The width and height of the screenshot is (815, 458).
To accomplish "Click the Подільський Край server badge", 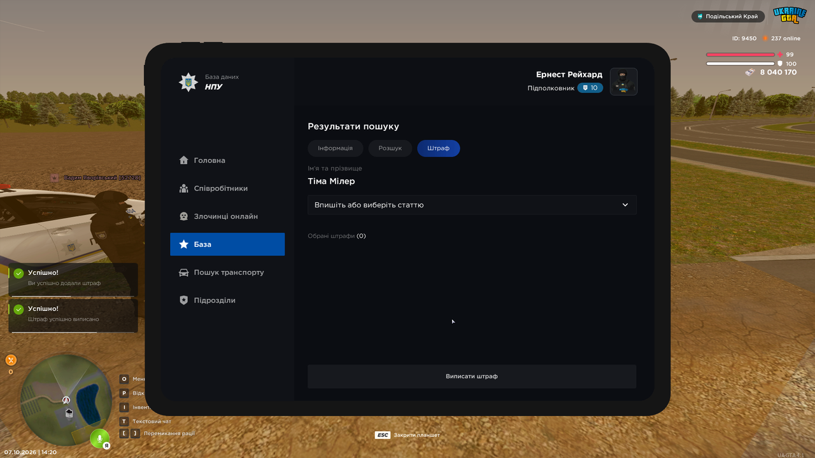I will pyautogui.click(x=728, y=17).
